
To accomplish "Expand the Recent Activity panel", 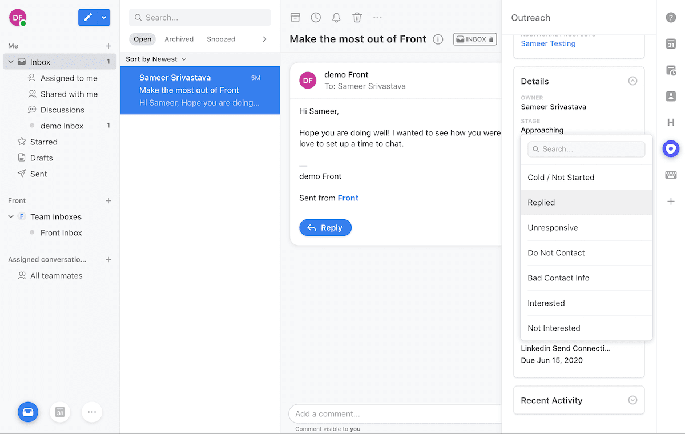I will point(632,400).
